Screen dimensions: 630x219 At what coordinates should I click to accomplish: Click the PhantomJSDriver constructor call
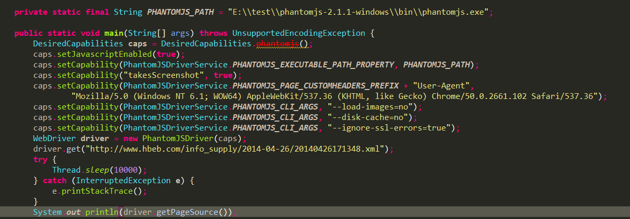coord(178,139)
